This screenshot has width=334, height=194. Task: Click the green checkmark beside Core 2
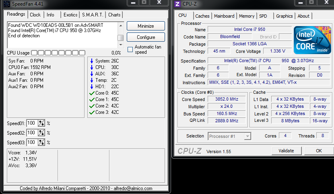[x=92, y=106]
